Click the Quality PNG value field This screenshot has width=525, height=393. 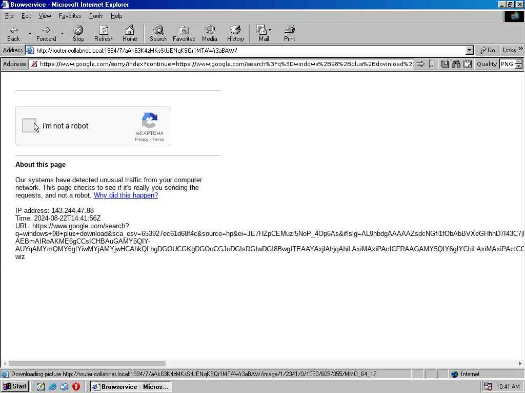click(x=507, y=64)
